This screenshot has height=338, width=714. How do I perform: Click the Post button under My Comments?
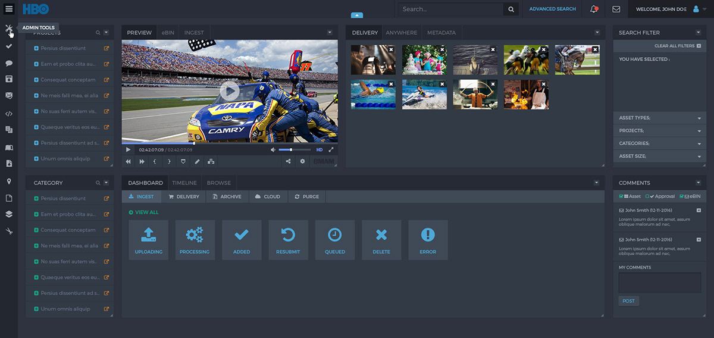[x=628, y=301]
